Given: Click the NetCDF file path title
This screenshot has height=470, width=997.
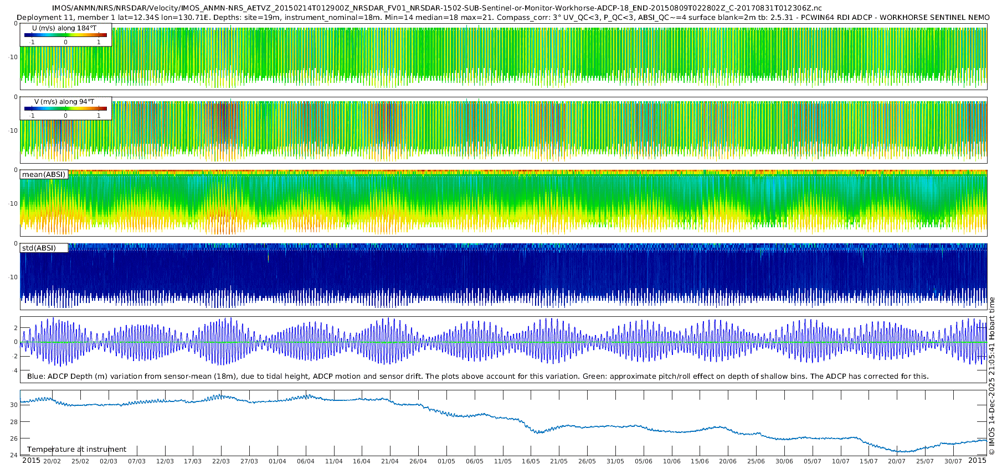Looking at the screenshot, I should tap(436, 8).
